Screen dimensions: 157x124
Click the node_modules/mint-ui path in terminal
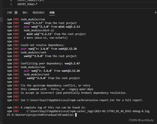pyautogui.click(x=39, y=31)
